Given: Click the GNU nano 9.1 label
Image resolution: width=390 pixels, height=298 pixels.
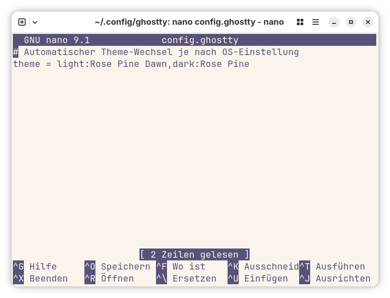Looking at the screenshot, I should click(57, 40).
